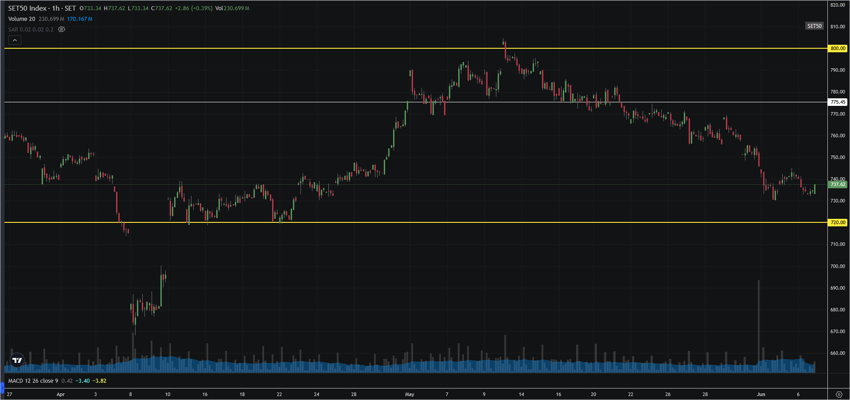The width and height of the screenshot is (850, 400).
Task: Click the yellow MACD signal value −3.82
Action: point(99,381)
